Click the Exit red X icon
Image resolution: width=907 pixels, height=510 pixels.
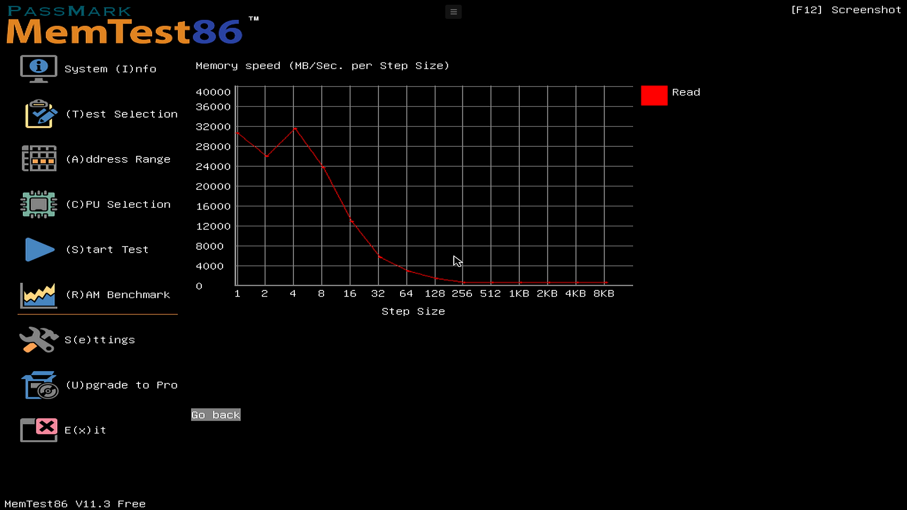[x=39, y=430]
